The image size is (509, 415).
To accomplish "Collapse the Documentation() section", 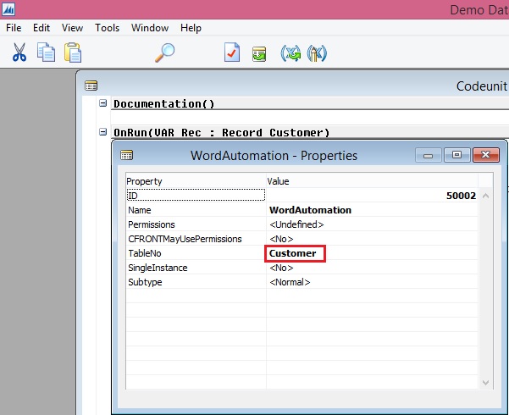I will click(x=103, y=103).
